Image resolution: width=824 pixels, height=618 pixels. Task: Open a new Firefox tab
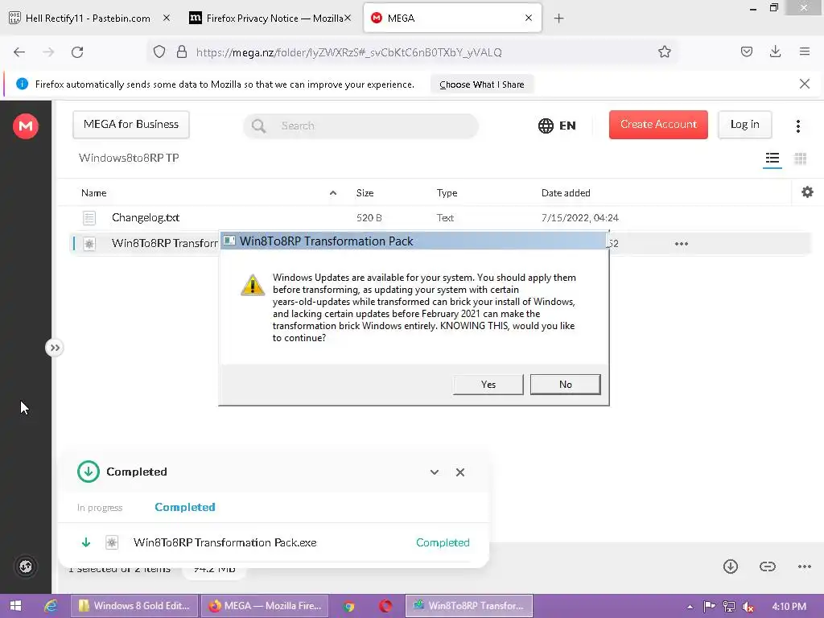tap(558, 19)
